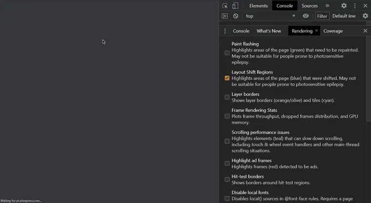371x203 pixels.
Task: Open the Coverage drawer tab
Action: 333,31
